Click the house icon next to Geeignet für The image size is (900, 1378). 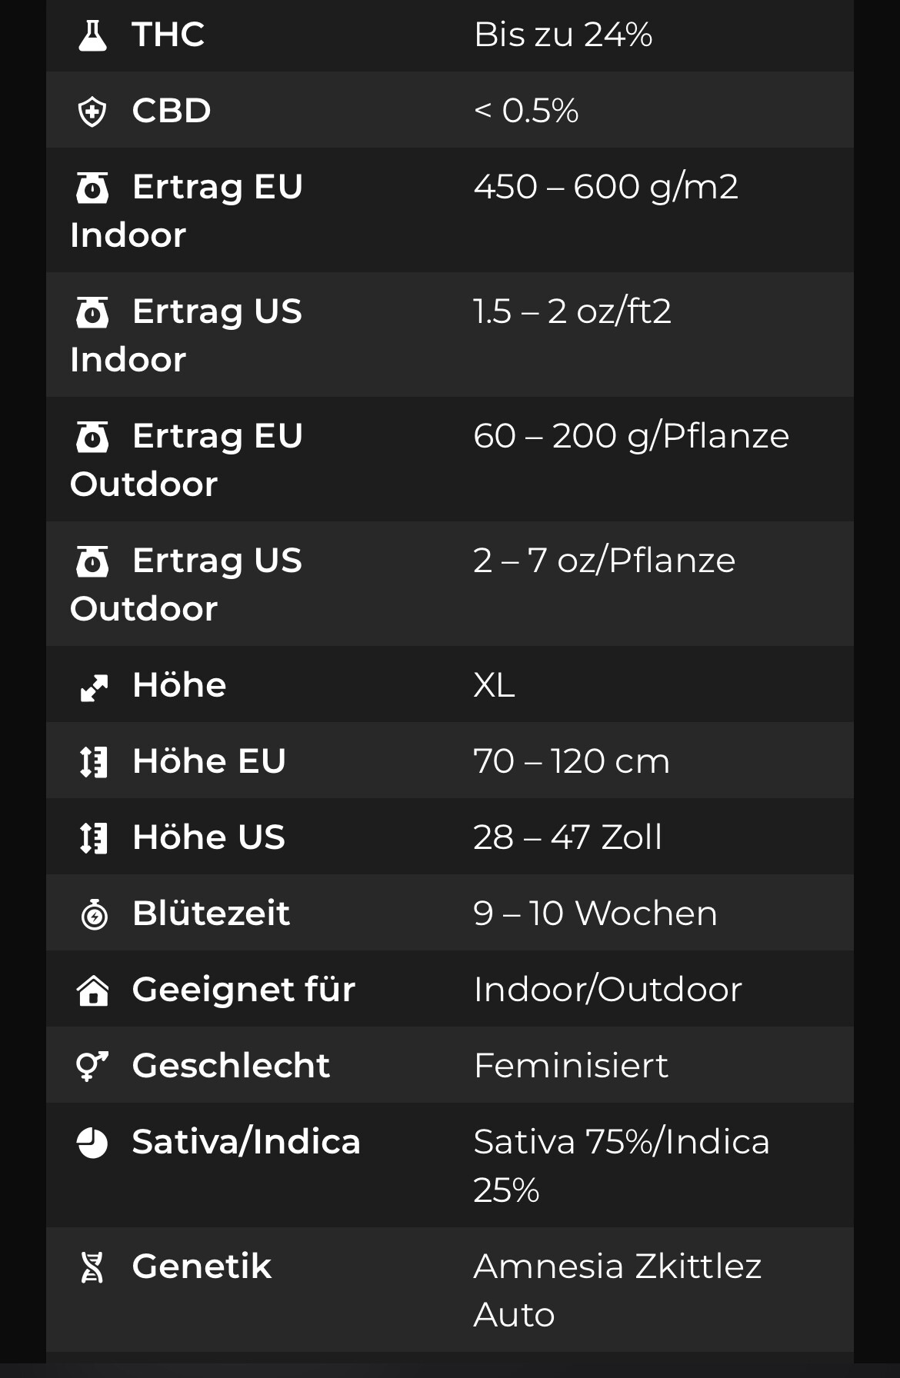93,990
